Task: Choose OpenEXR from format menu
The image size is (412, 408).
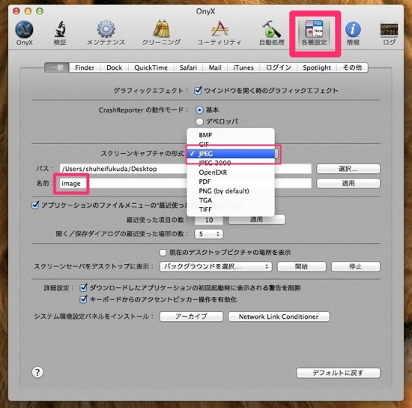Action: tap(231, 172)
